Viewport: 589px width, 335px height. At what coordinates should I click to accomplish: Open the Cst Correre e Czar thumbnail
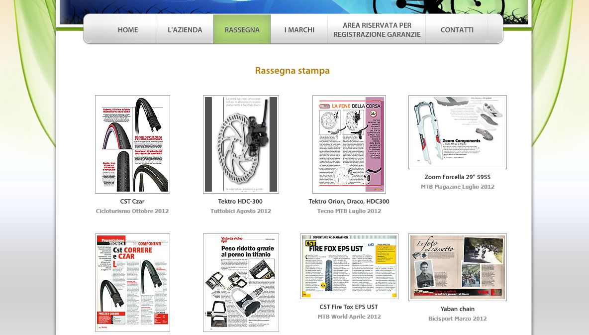pyautogui.click(x=133, y=283)
